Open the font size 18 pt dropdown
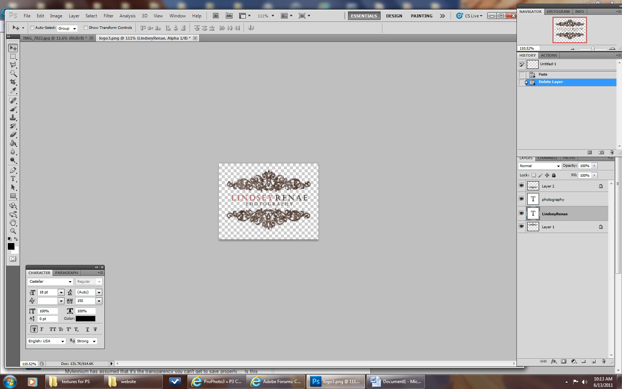 [x=61, y=292]
